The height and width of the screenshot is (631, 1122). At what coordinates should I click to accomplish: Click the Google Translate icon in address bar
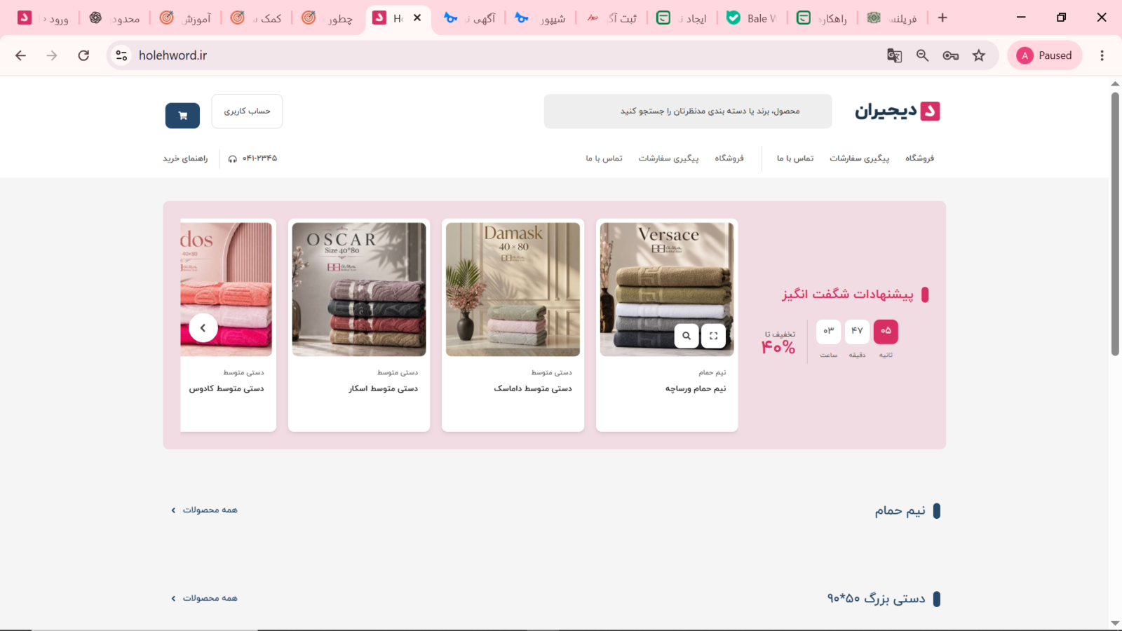[894, 55]
